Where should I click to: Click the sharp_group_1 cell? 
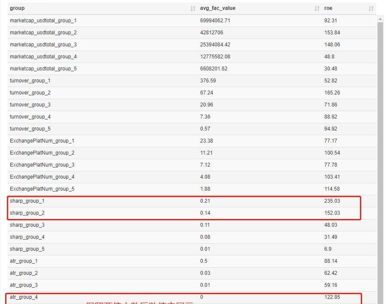(x=27, y=201)
